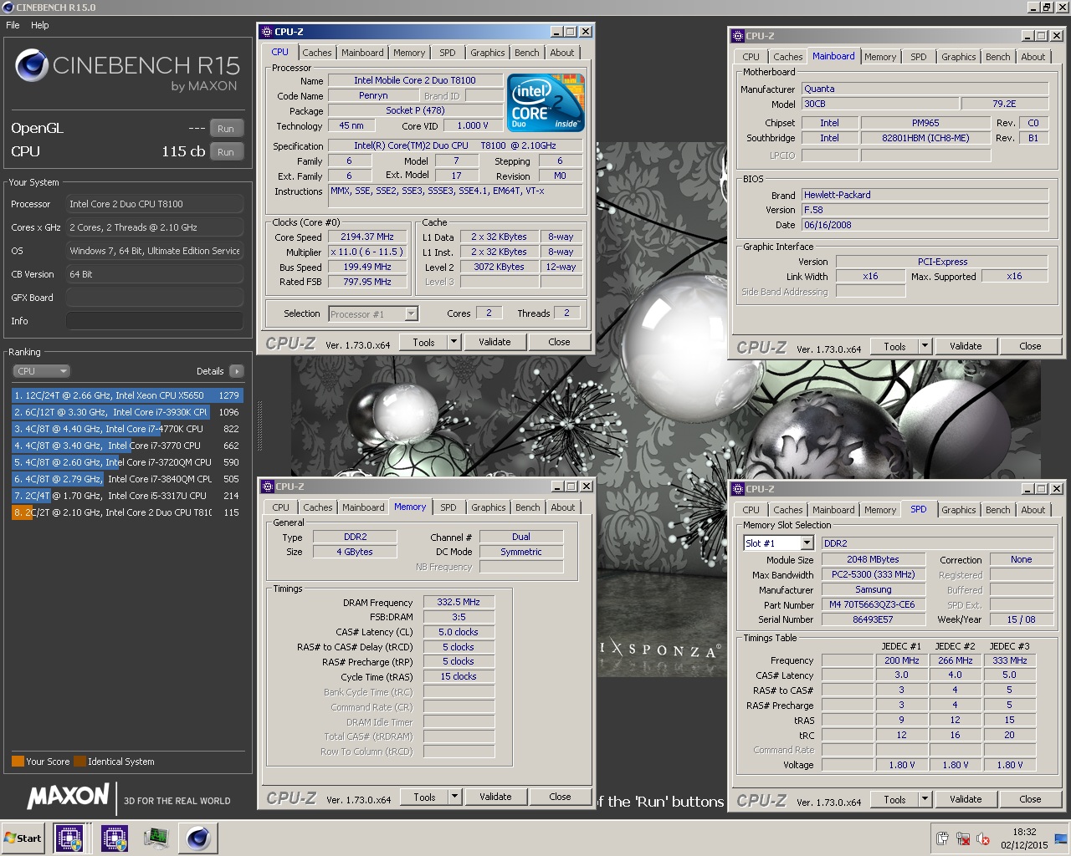Click the Show Desktop monitor icon
The width and height of the screenshot is (1071, 856).
pos(1061,838)
